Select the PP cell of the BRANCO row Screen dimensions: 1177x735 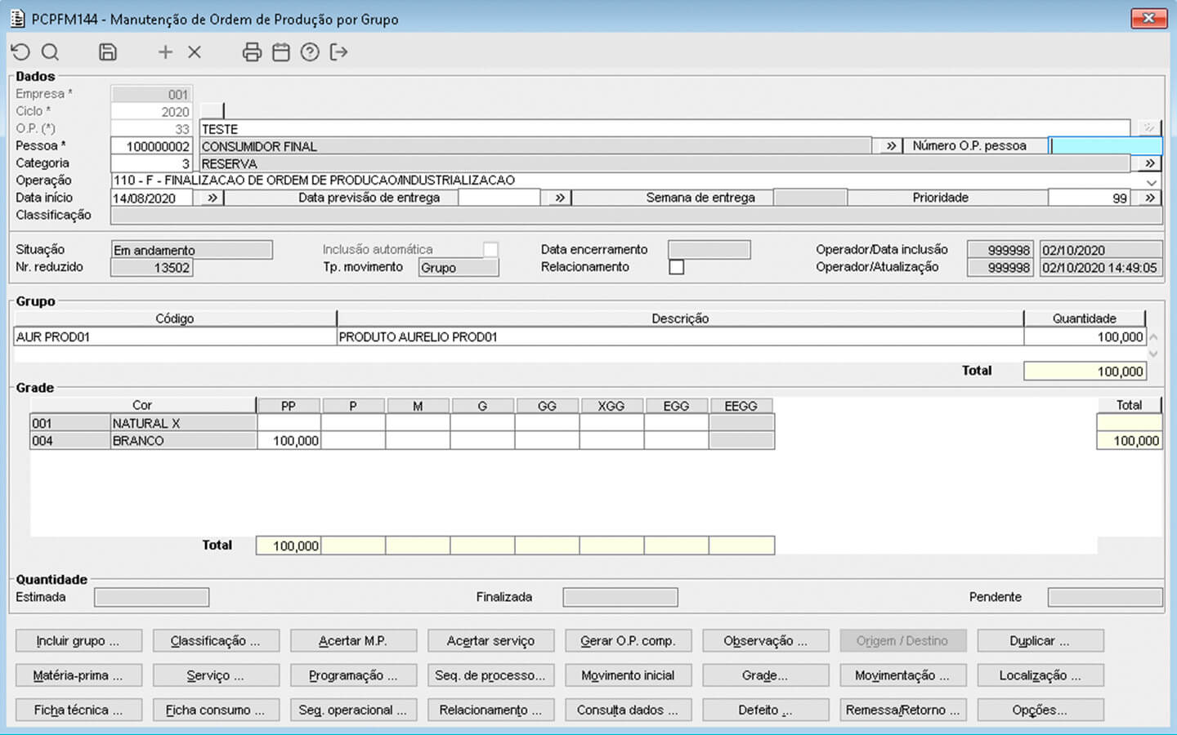pos(289,441)
